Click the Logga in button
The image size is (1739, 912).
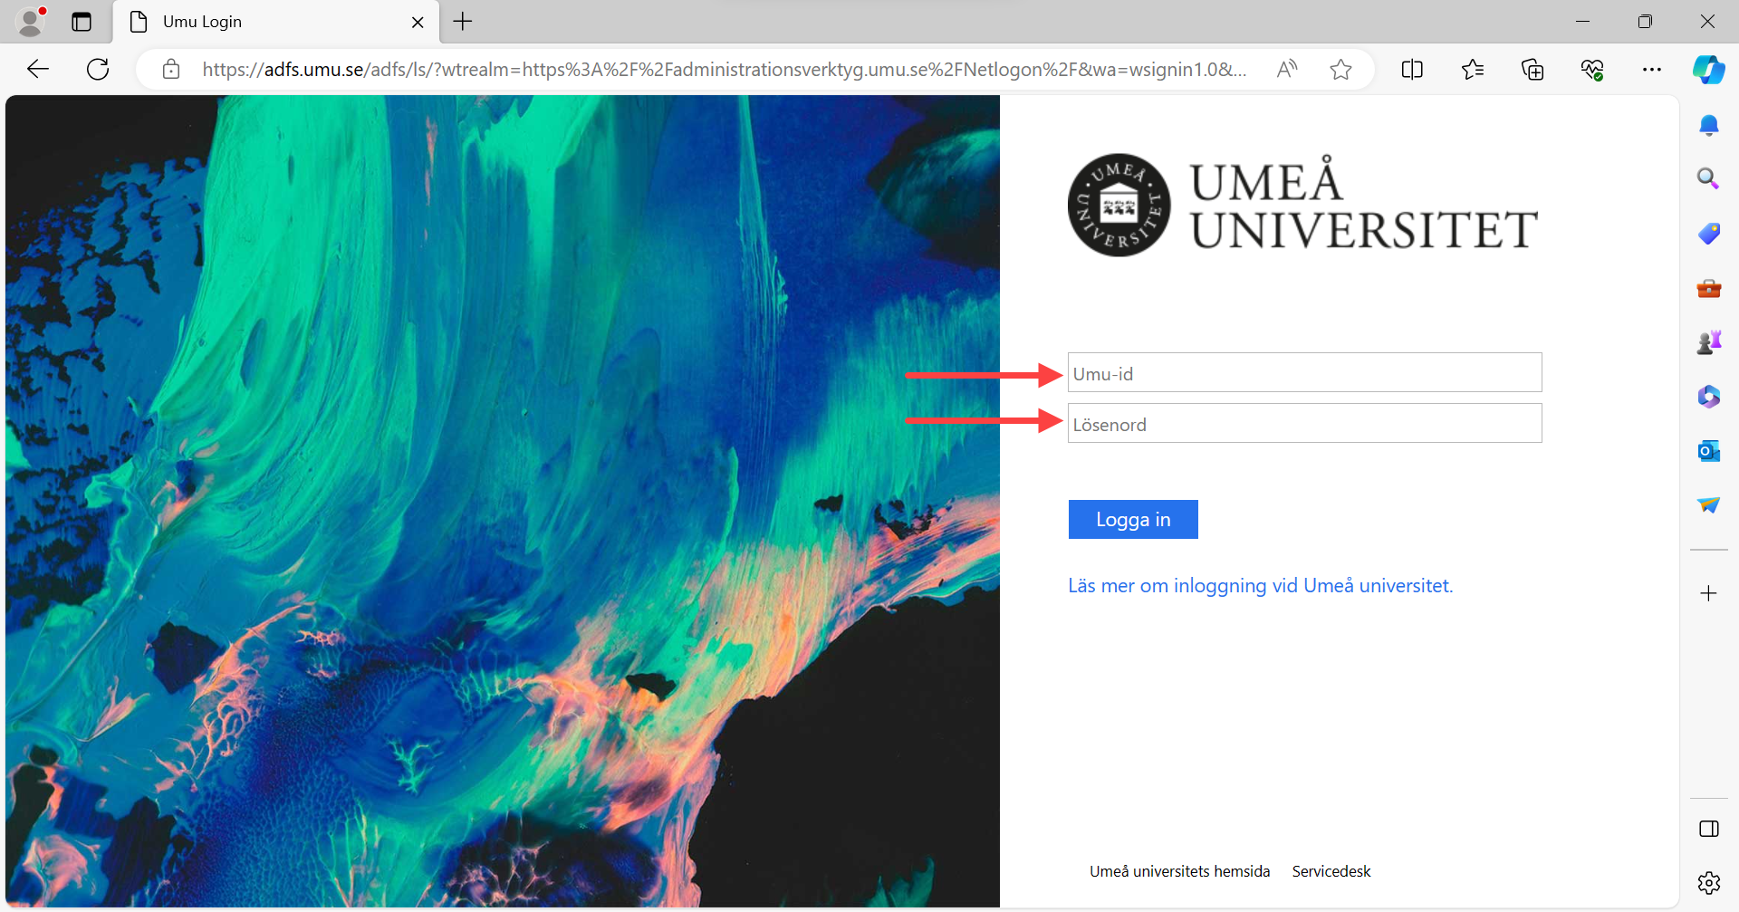coord(1133,519)
